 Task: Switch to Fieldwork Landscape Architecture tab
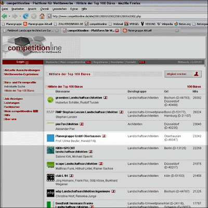(30, 31)
